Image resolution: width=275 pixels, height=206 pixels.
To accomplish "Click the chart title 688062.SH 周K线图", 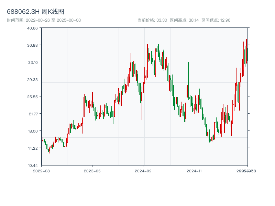I will (35, 12).
